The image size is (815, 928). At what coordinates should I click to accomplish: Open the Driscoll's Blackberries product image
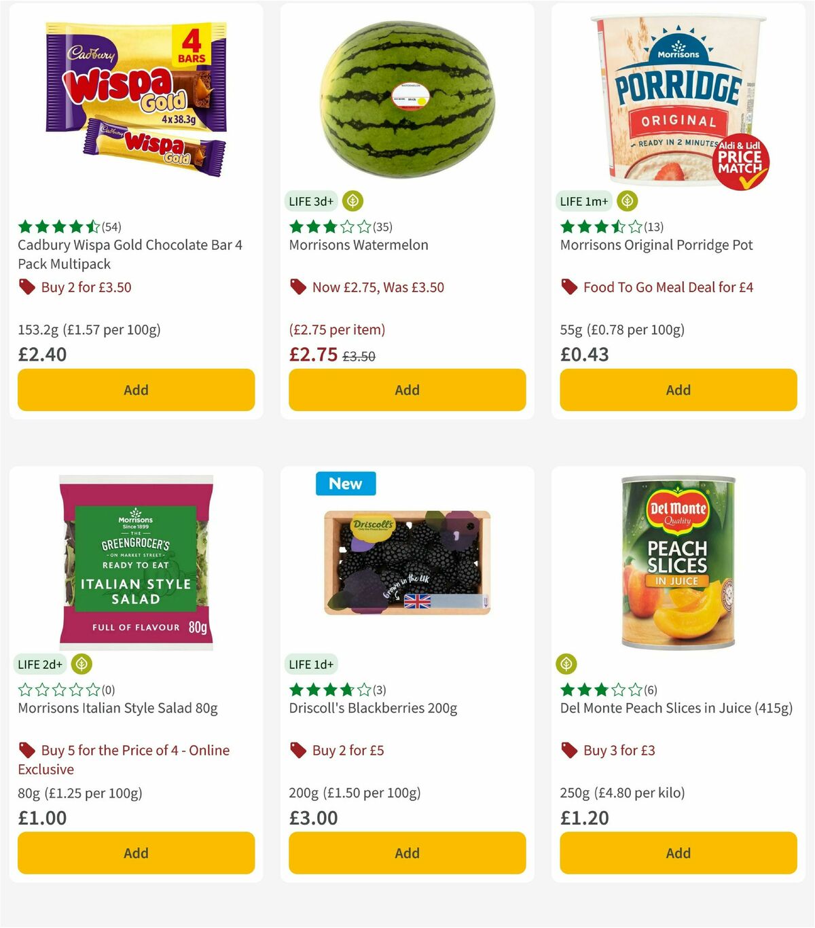[406, 564]
